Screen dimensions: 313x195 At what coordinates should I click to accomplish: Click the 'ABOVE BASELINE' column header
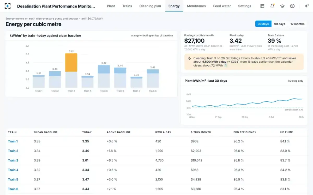[x=119, y=132]
